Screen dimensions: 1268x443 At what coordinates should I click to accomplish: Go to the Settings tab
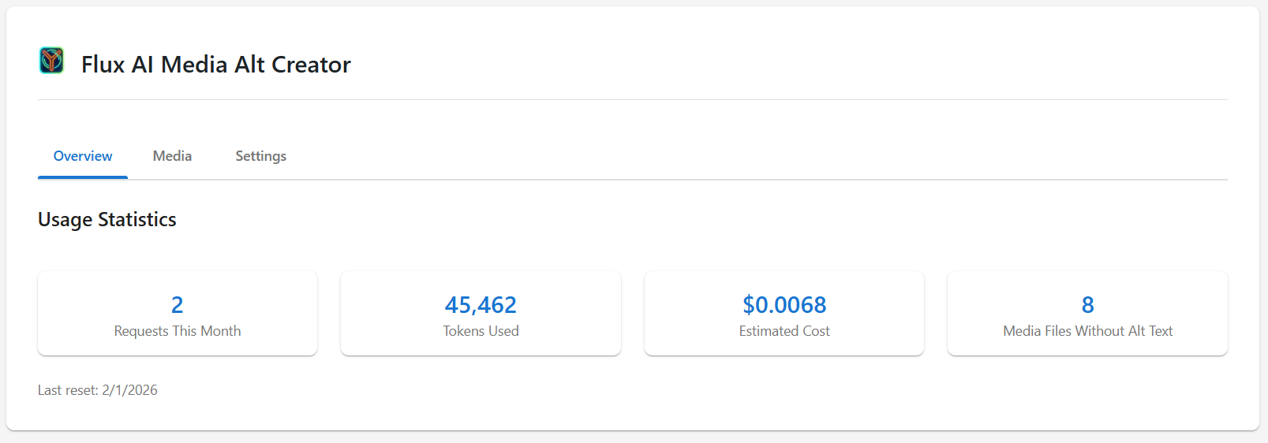click(260, 156)
